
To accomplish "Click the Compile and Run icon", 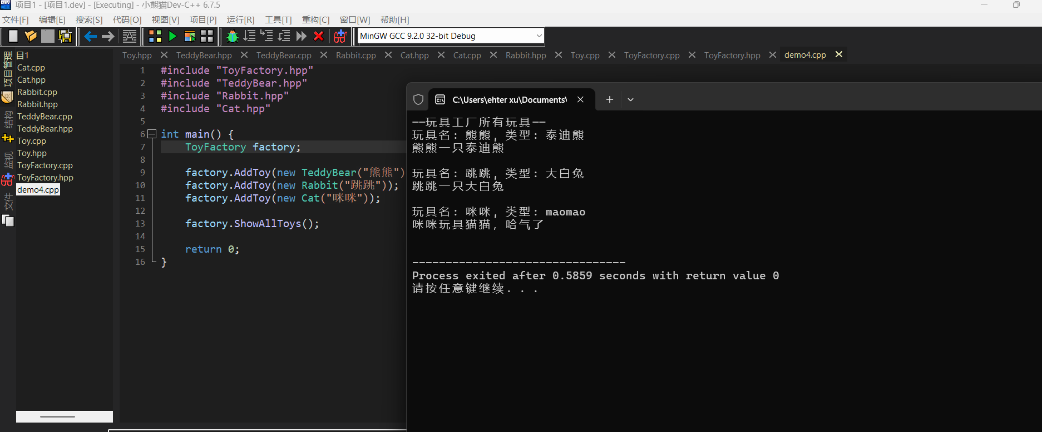I will pyautogui.click(x=190, y=36).
